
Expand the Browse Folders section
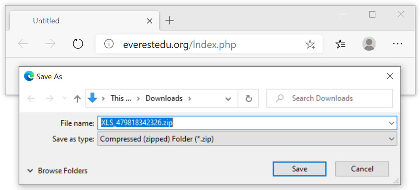click(x=57, y=171)
